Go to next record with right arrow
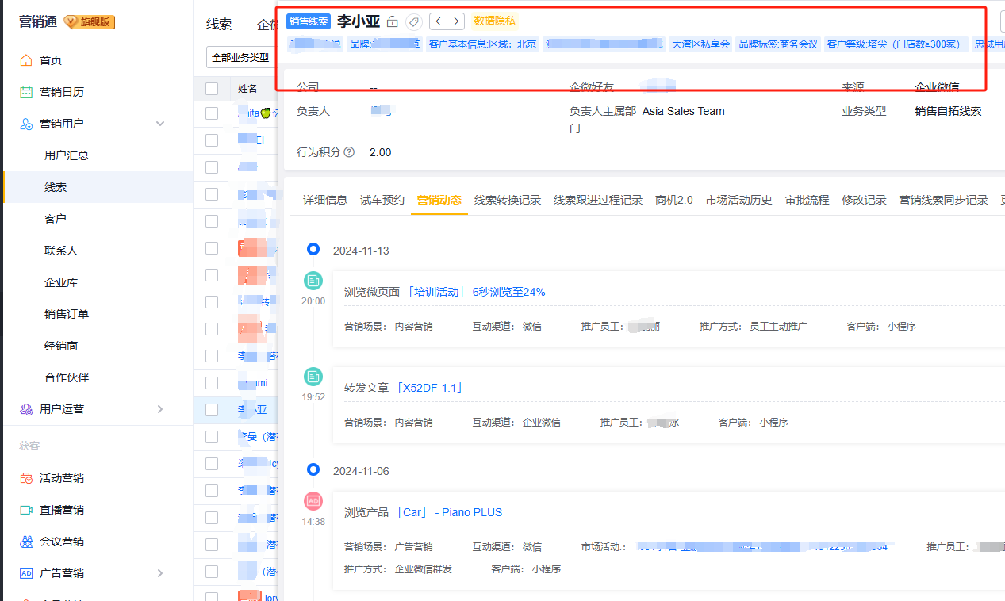Screen dimensions: 1005x601 point(455,21)
